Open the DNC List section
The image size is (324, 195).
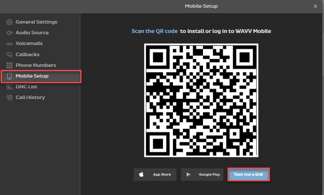tap(27, 87)
